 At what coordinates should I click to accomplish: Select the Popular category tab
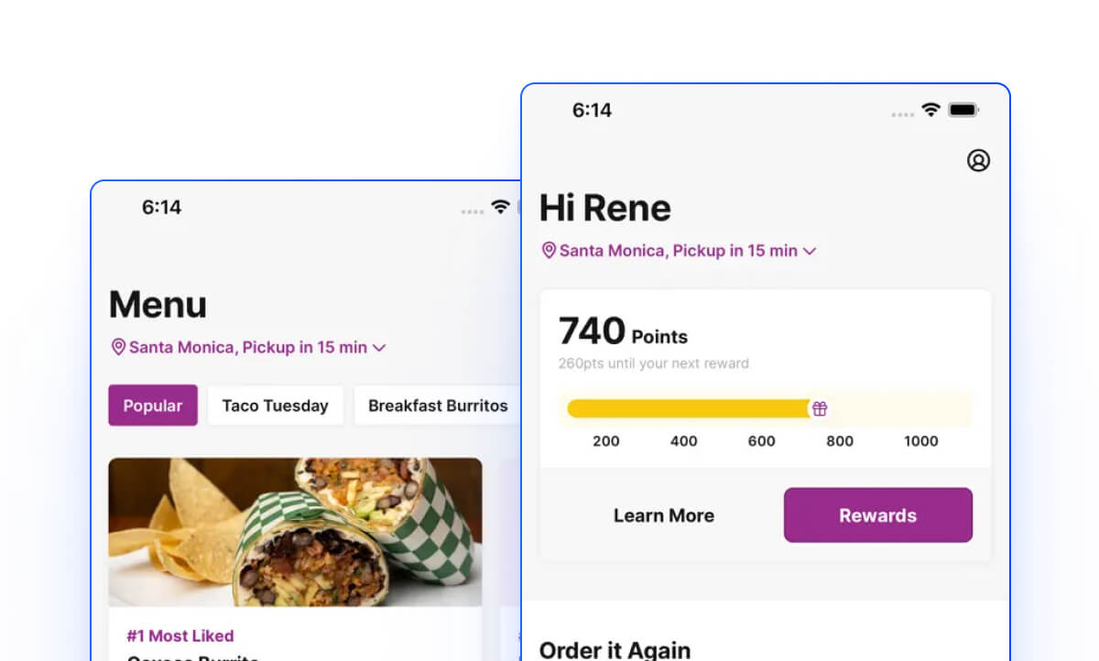click(153, 406)
